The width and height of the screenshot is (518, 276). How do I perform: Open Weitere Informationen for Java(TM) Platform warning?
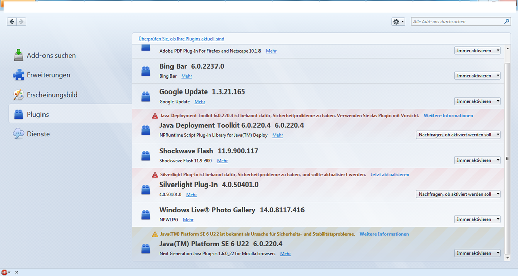tap(384, 234)
